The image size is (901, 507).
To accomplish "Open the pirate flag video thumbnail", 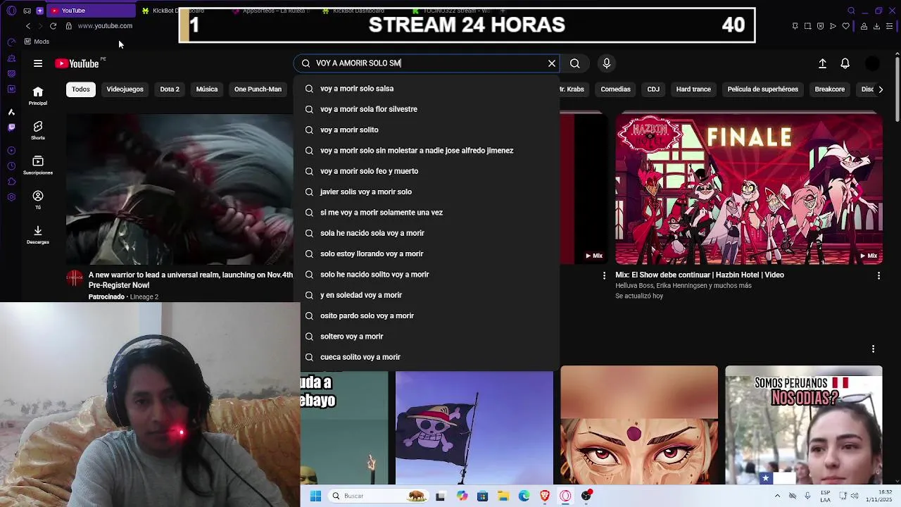I will coord(474,428).
